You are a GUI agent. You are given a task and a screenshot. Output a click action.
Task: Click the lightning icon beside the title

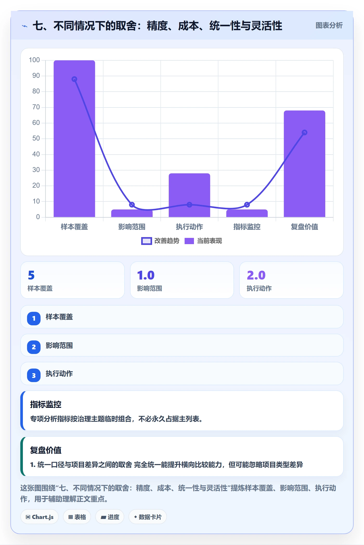pyautogui.click(x=25, y=26)
